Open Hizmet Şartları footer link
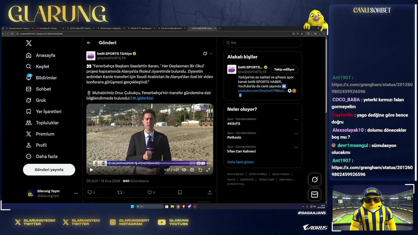The image size is (418, 235). point(235,174)
